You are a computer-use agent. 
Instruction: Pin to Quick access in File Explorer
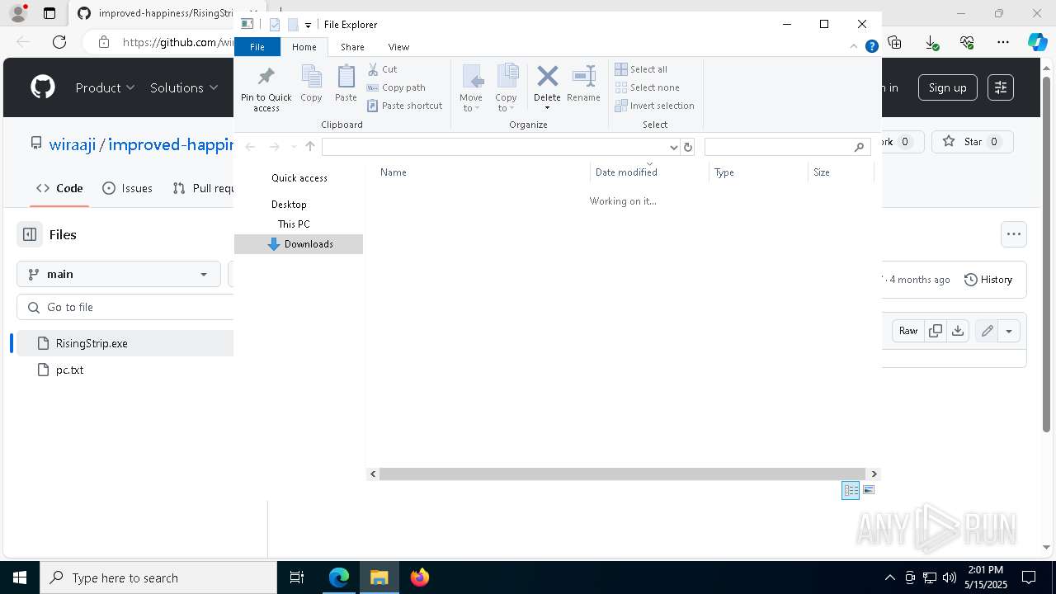pos(266,89)
